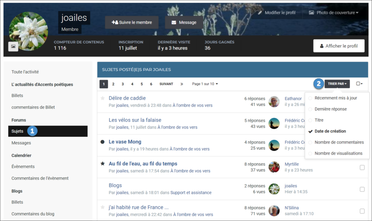Viewport: 372px width, 221px height.
Task: Open the Photo de couverture dropdown
Action: [334, 13]
